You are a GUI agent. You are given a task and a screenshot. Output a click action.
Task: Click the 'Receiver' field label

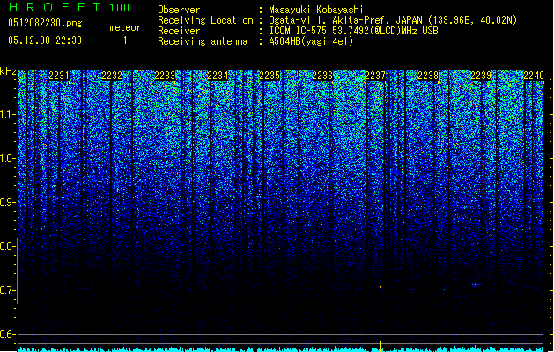pyautogui.click(x=179, y=31)
